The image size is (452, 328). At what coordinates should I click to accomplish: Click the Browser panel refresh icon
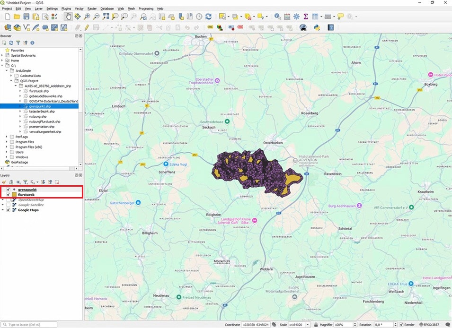[x=11, y=43]
